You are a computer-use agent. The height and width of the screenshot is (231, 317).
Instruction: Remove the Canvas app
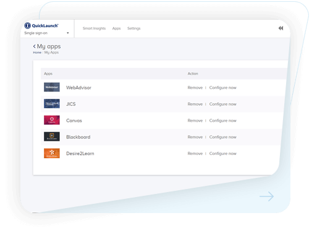pos(195,120)
